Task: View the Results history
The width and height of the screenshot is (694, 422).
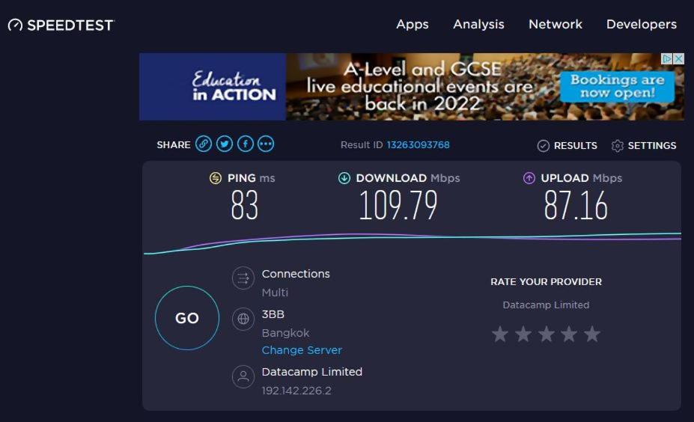Action: [567, 146]
